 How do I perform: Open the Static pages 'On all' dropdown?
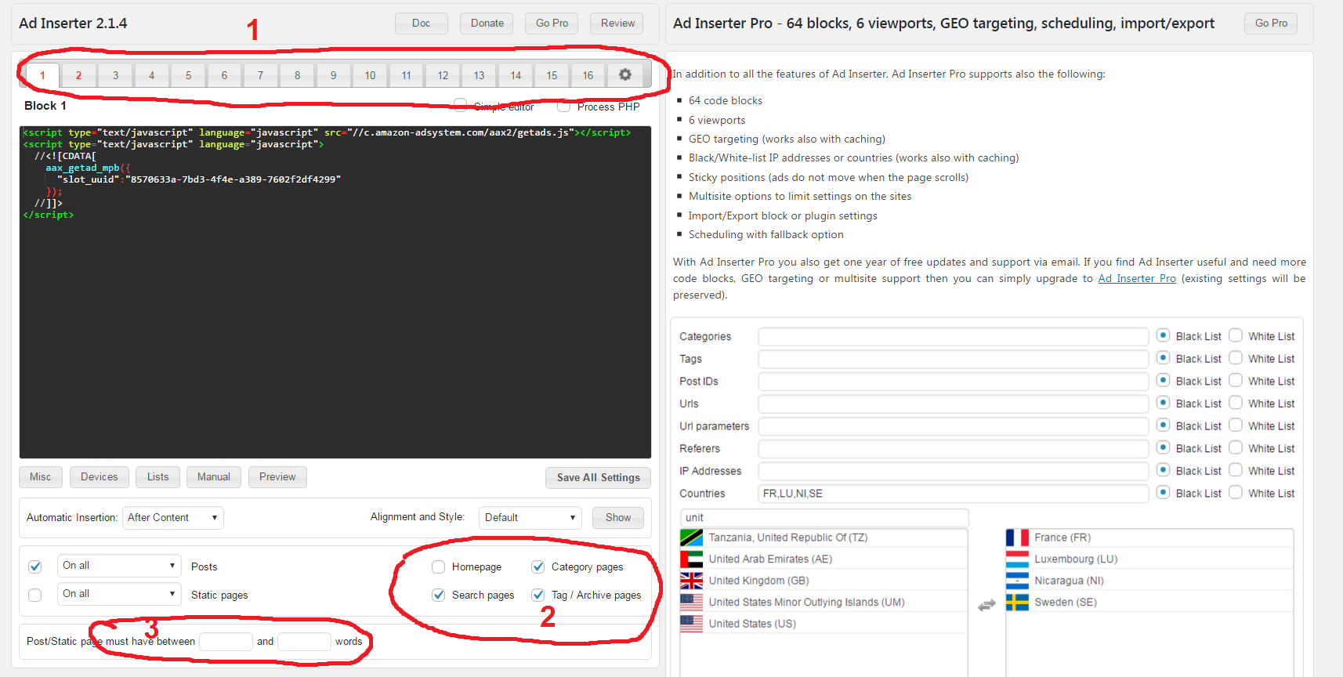point(119,594)
